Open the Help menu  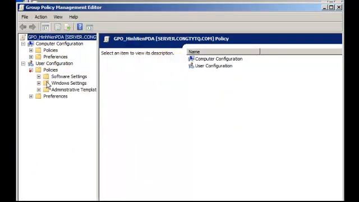click(73, 17)
